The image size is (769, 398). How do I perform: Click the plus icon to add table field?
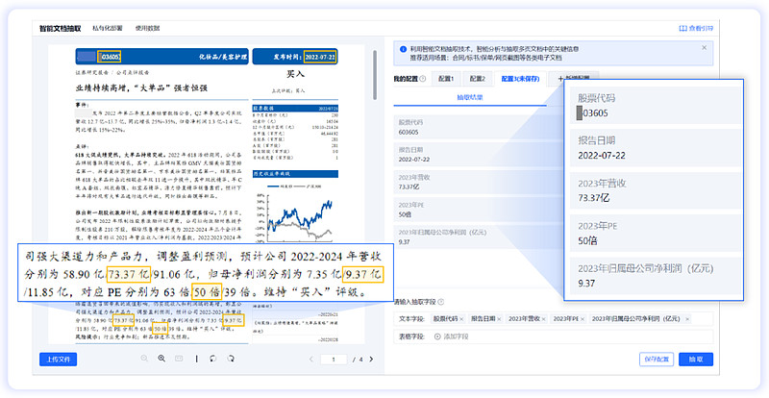pos(437,336)
